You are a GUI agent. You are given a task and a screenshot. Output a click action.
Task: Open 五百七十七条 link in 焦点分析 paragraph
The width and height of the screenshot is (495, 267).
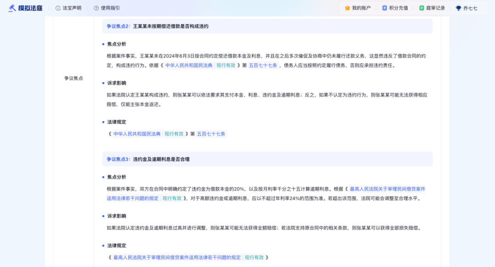coord(263,65)
